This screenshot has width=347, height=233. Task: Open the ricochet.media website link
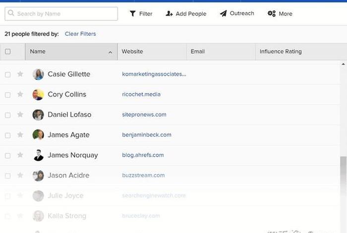(x=141, y=94)
